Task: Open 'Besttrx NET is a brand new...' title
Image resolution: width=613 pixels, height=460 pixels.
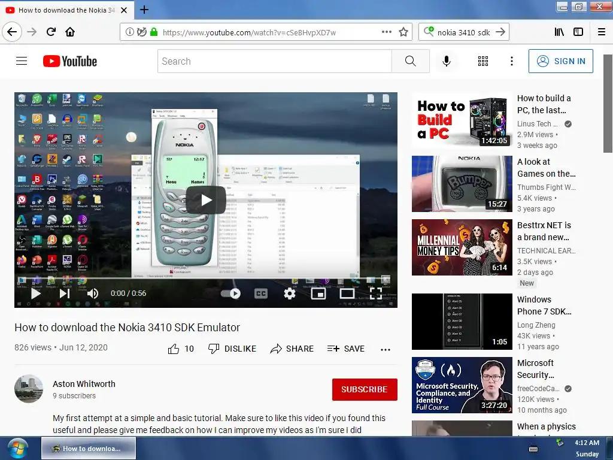Action: tap(544, 231)
